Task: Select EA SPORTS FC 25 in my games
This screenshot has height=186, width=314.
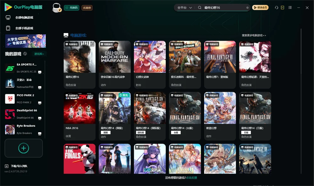Action: pos(24,68)
